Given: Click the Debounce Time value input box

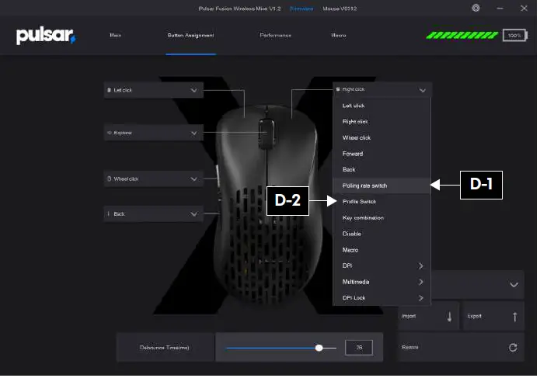Looking at the screenshot, I should tap(361, 349).
